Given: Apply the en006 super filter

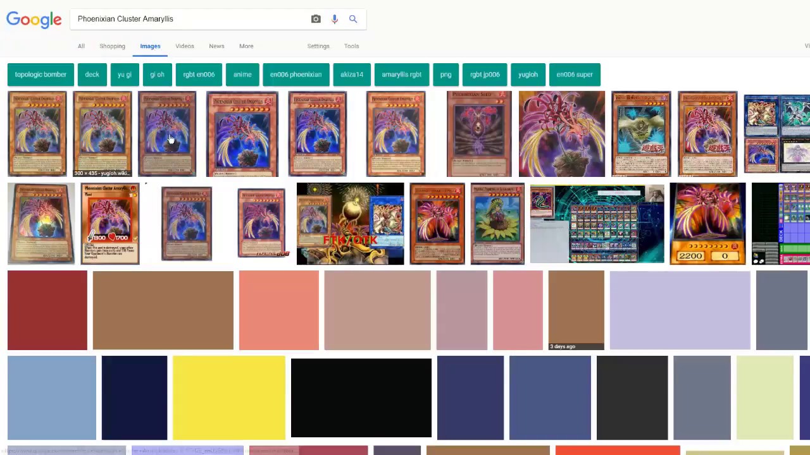Looking at the screenshot, I should [x=575, y=75].
